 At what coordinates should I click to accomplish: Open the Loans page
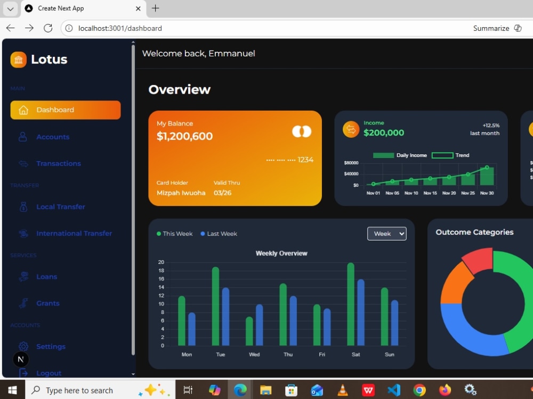tap(46, 277)
